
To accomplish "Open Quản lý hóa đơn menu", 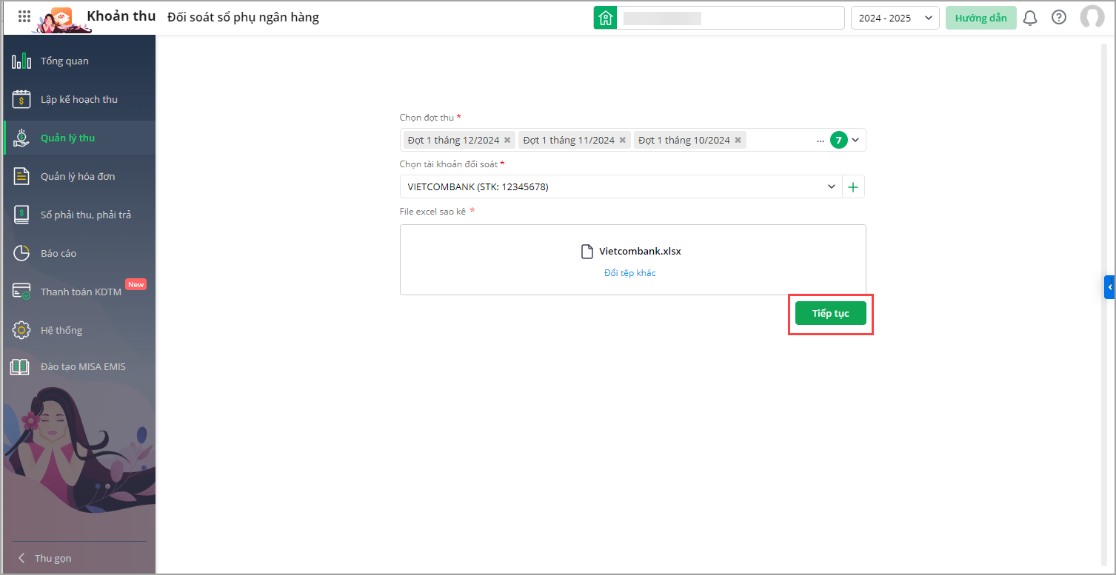I will [78, 176].
